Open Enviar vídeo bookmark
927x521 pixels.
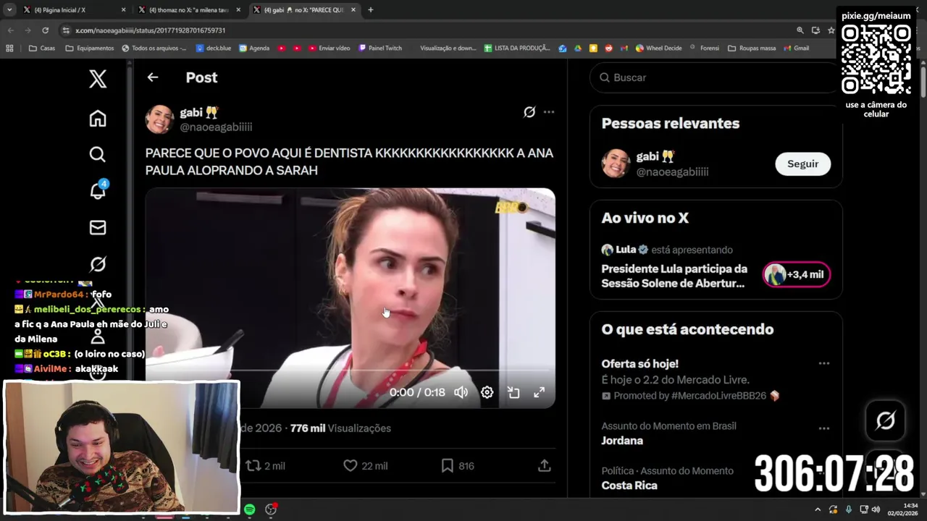coord(330,48)
